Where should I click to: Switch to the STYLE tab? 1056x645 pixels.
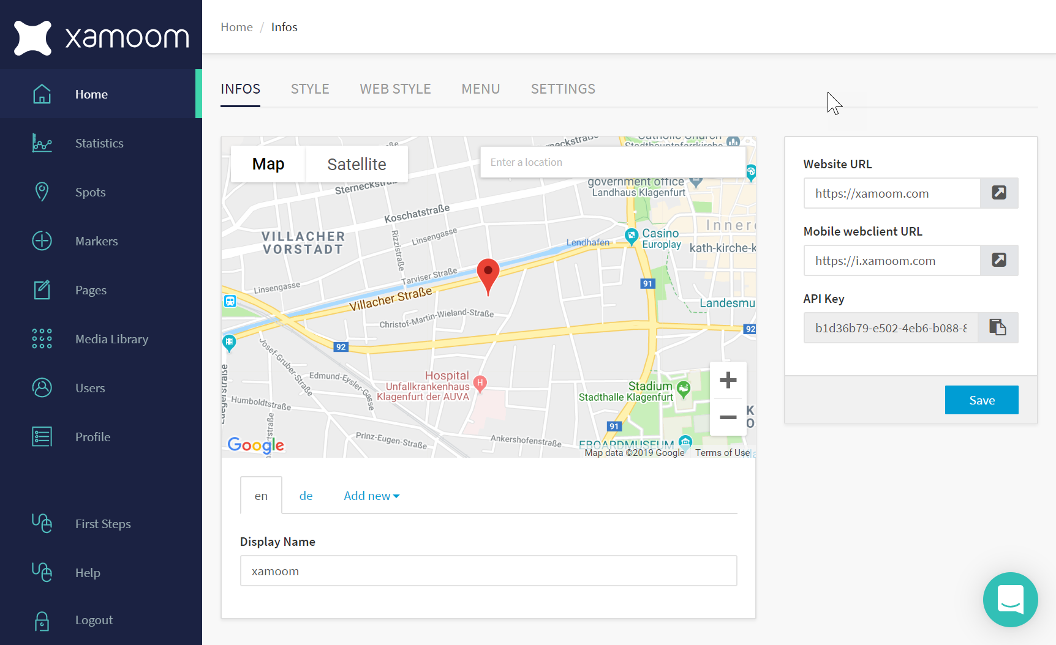pos(310,89)
